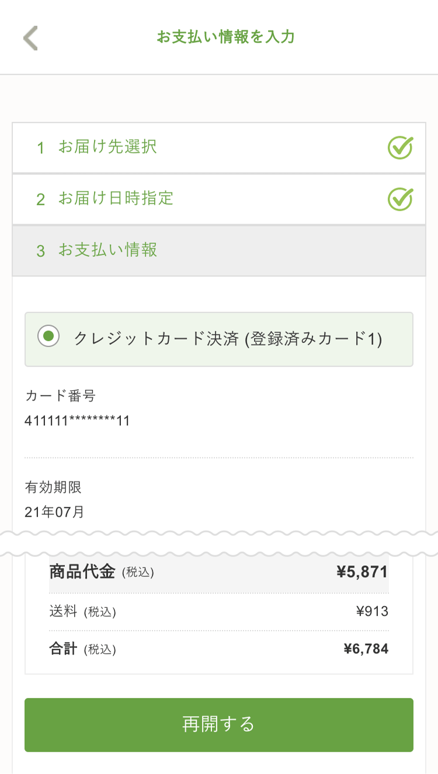
Task: Click the step number 2 label
Action: click(40, 199)
